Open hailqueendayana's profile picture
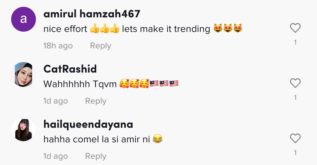317x165 pixels. click(24, 130)
